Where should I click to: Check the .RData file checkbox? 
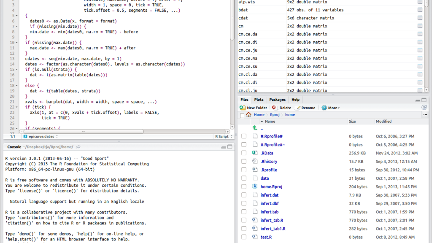[x=244, y=153]
